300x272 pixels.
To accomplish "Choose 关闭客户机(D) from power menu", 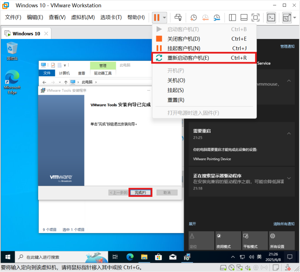I will 204,39.
